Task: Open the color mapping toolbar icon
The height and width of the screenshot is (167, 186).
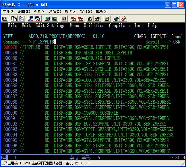Action: tap(55, 19)
